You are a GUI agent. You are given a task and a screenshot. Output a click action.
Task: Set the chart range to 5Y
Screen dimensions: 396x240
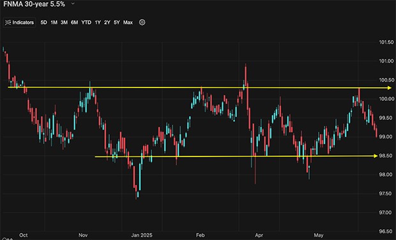(117, 22)
